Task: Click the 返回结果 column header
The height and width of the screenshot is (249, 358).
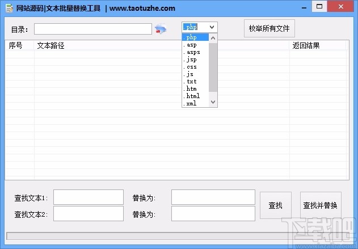Action: point(318,45)
